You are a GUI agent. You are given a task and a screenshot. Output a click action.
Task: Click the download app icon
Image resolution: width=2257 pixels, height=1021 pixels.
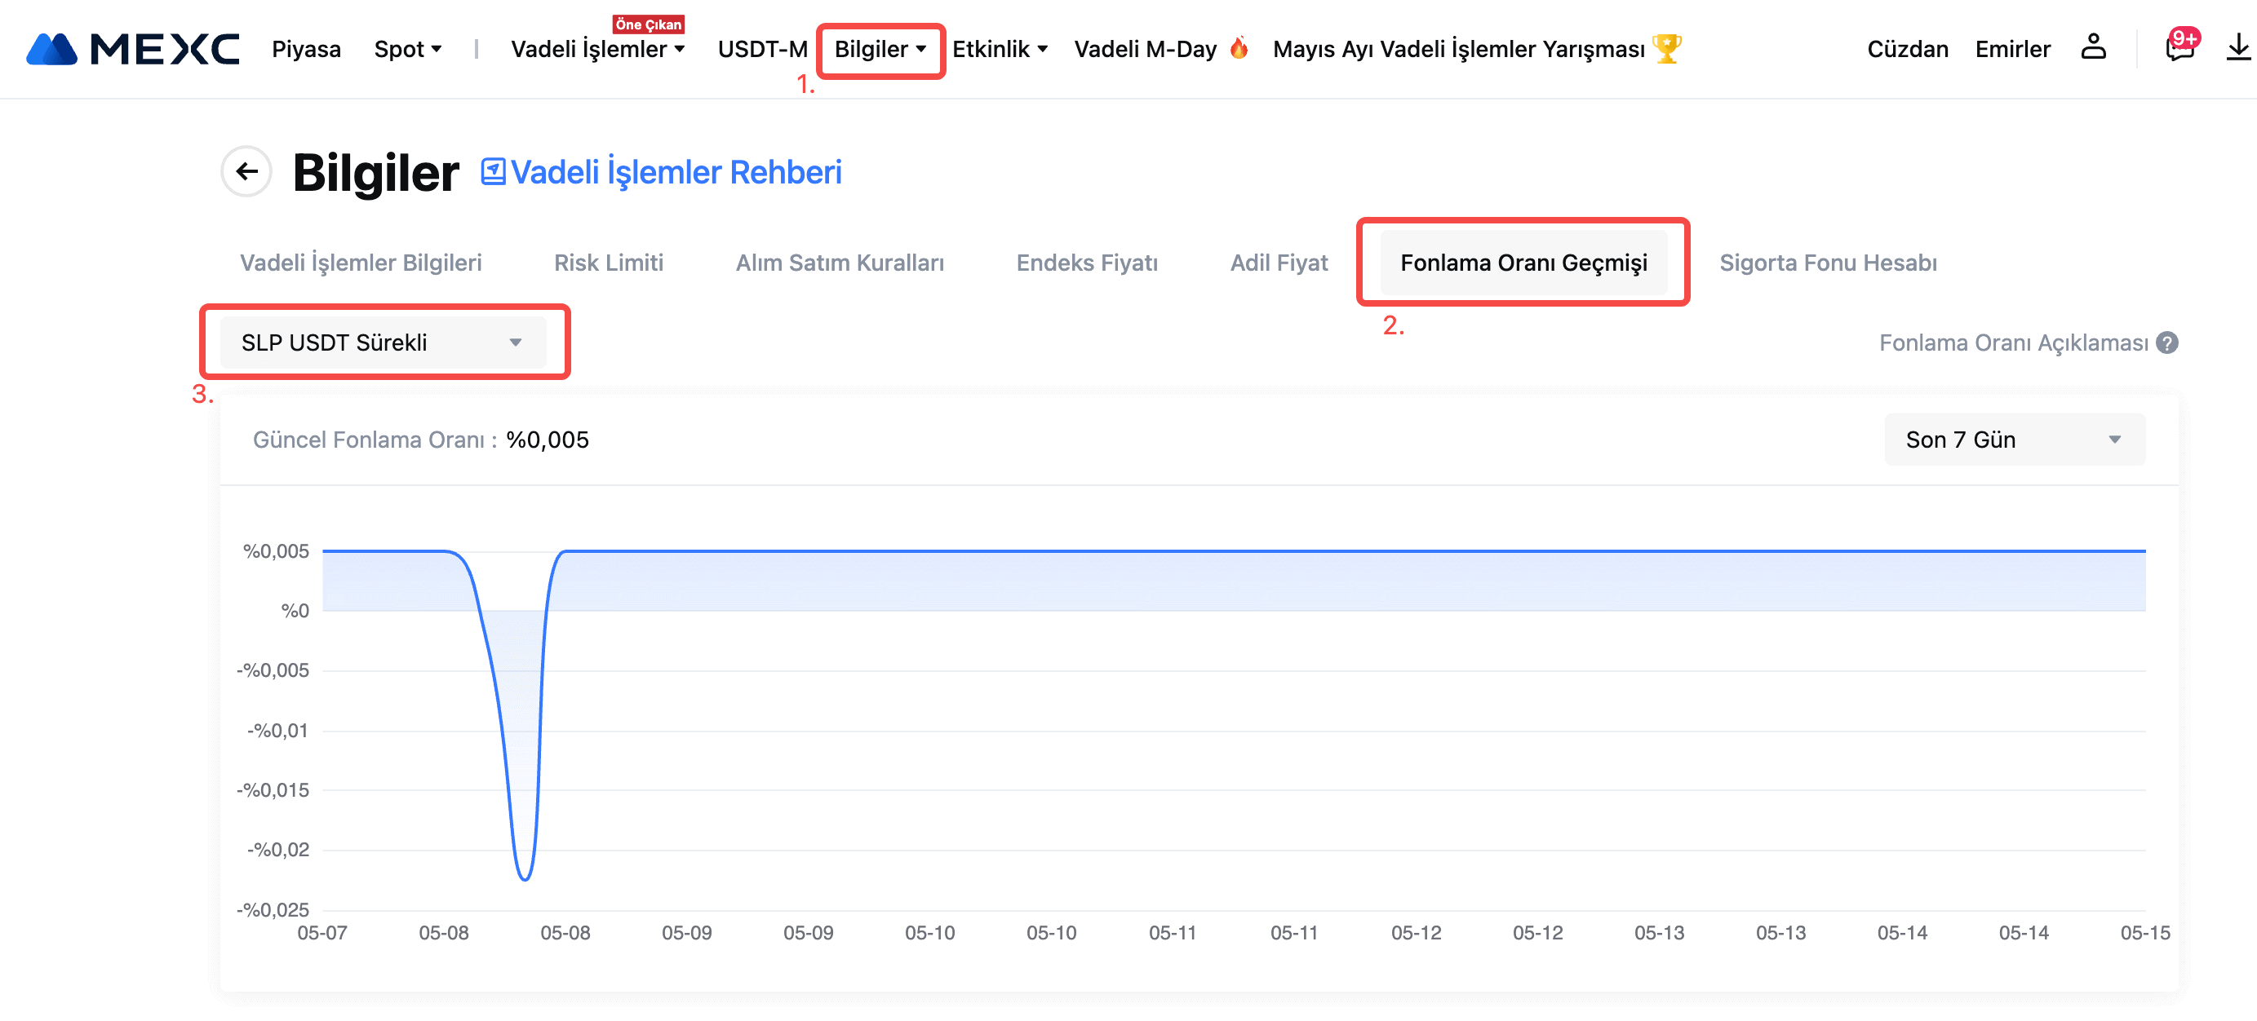[2237, 47]
